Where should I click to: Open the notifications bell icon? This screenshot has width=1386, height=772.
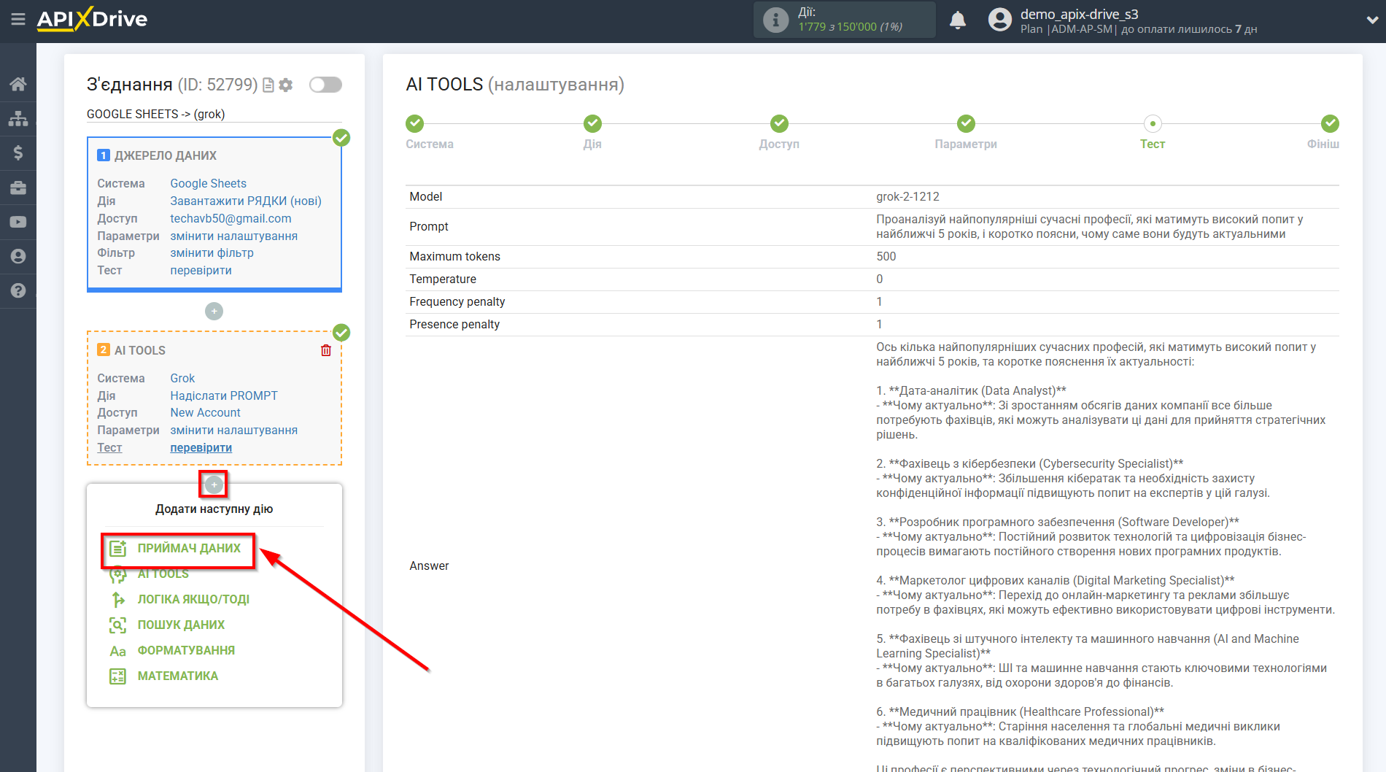click(957, 20)
